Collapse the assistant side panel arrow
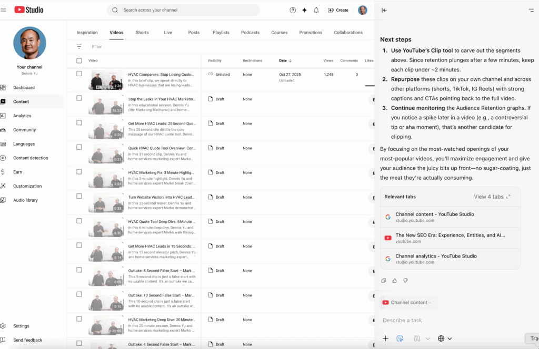The height and width of the screenshot is (349, 539). point(384,10)
